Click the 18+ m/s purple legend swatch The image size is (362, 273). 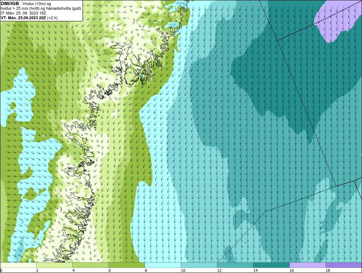pyautogui.click(x=344, y=265)
